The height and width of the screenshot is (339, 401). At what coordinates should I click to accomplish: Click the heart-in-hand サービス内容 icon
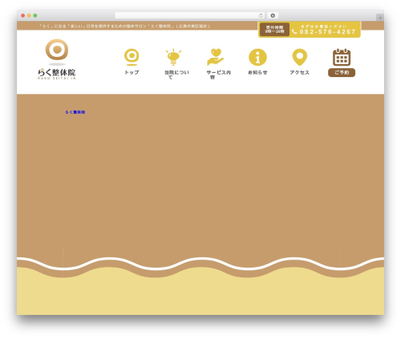[215, 57]
